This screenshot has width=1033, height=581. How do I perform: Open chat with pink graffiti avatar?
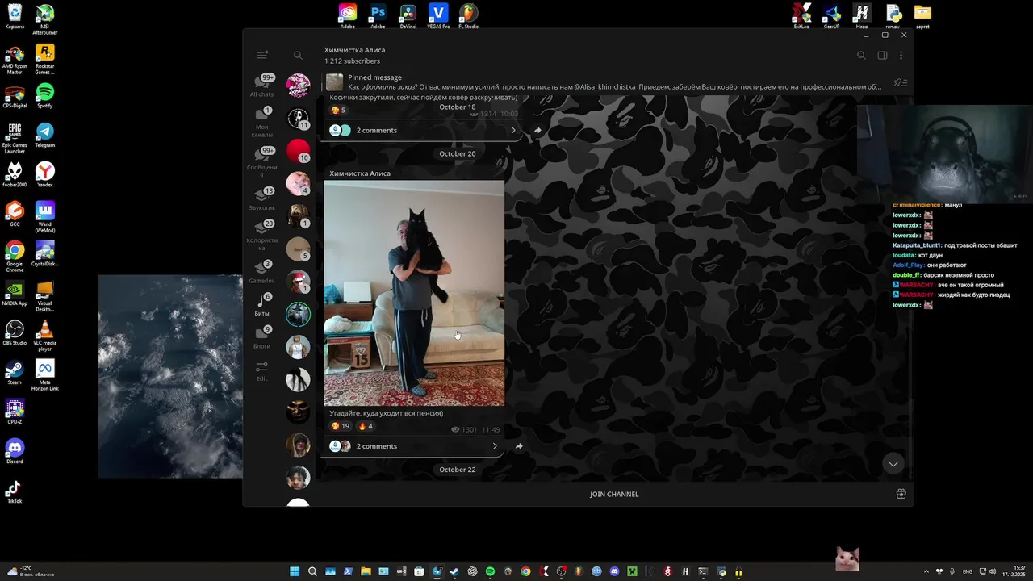pyautogui.click(x=298, y=85)
